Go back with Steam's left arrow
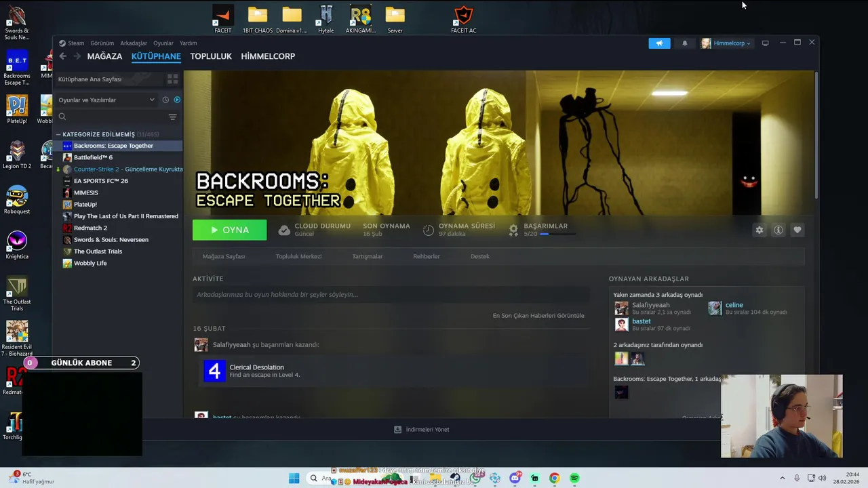The image size is (868, 488). (x=62, y=56)
